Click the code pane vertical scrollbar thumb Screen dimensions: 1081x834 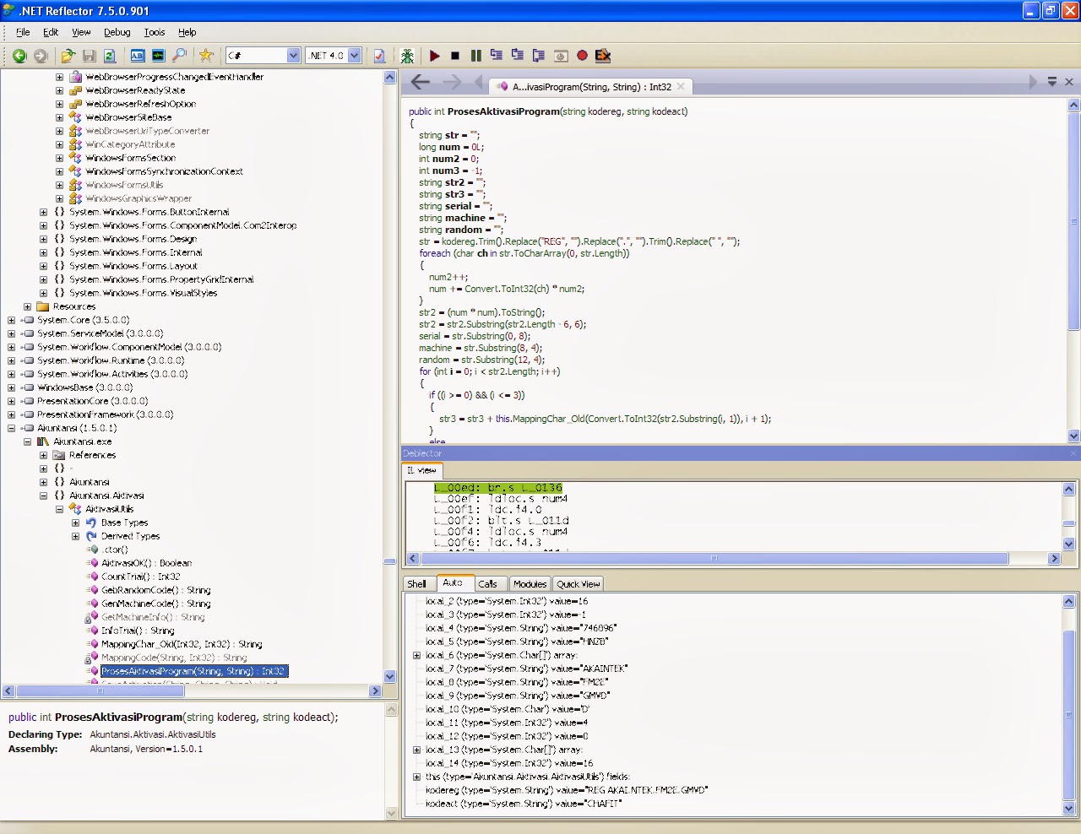click(1074, 221)
